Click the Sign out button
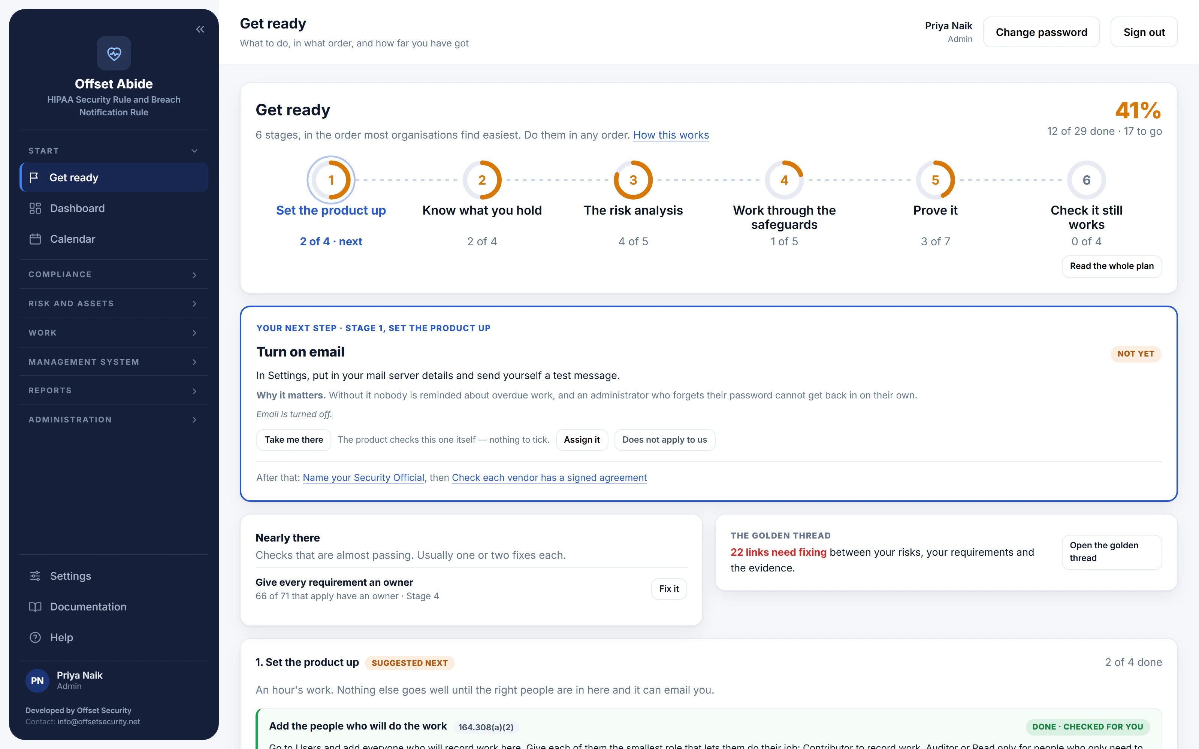 [x=1144, y=32]
